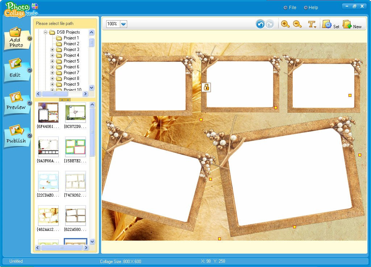Go to the Publish step
371x267 pixels.
pyautogui.click(x=17, y=135)
